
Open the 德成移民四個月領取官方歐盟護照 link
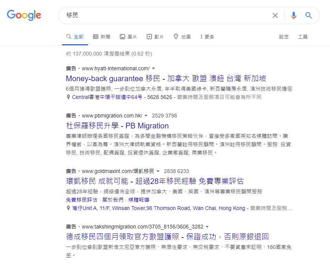coord(167,237)
